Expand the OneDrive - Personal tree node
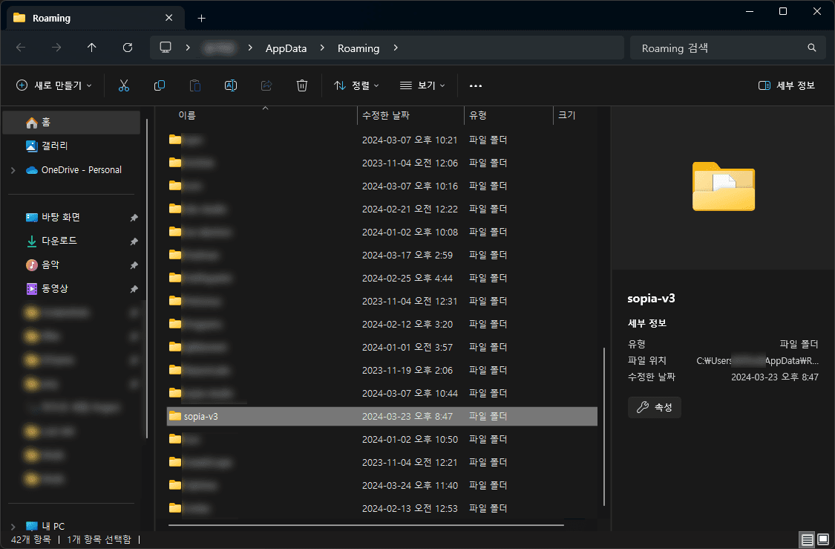Viewport: 835px width, 549px height. pos(13,170)
